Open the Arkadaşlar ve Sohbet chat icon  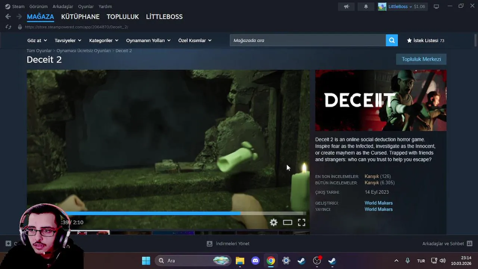tap(470, 244)
